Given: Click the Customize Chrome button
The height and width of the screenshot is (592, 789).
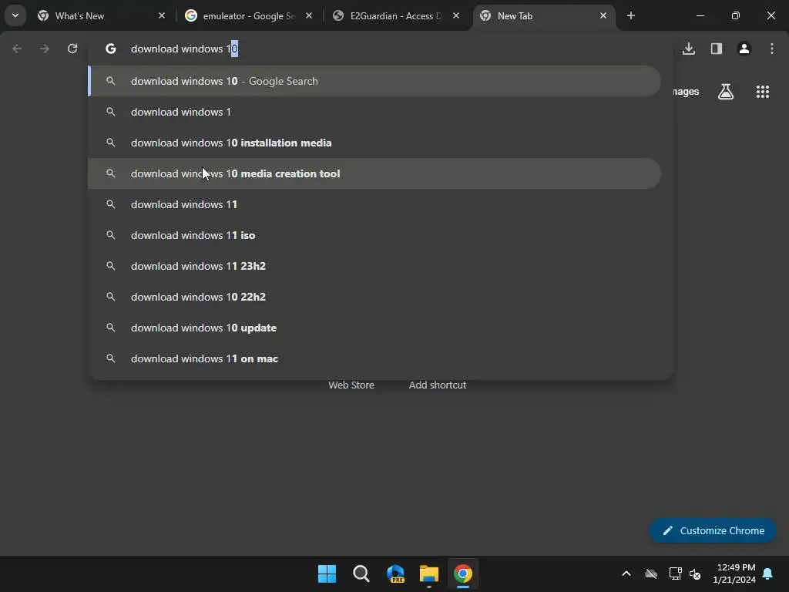Looking at the screenshot, I should coord(713,530).
